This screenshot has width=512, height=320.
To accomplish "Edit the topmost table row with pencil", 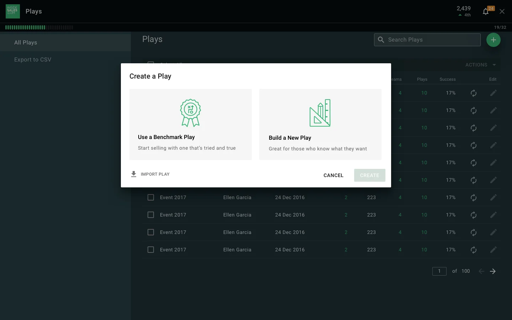I will [x=493, y=93].
